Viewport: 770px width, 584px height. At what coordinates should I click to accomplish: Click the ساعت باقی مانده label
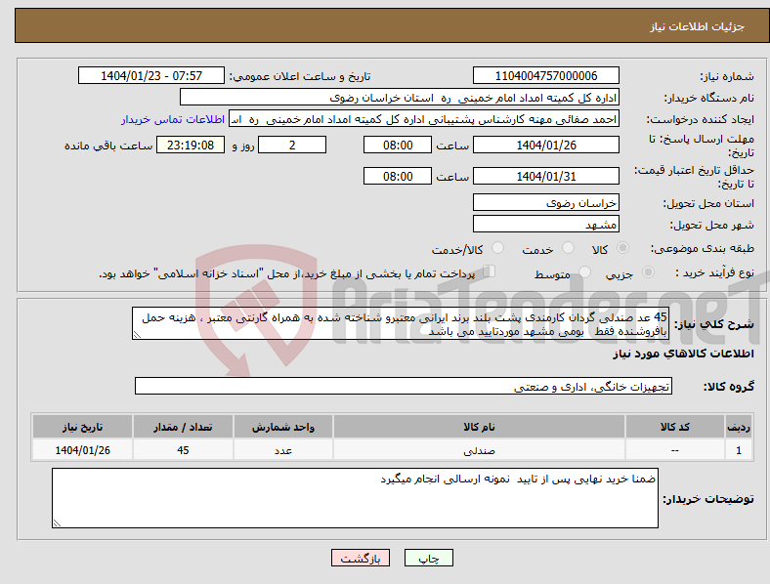pyautogui.click(x=108, y=146)
